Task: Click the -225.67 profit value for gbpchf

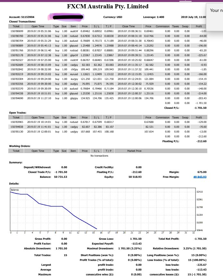Action: click(x=202, y=55)
